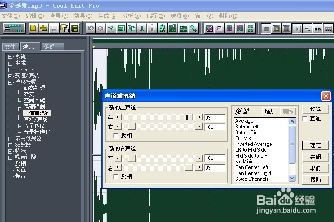Expand the 生成 tree node
Screen dimensions: 334x222
point(10,64)
